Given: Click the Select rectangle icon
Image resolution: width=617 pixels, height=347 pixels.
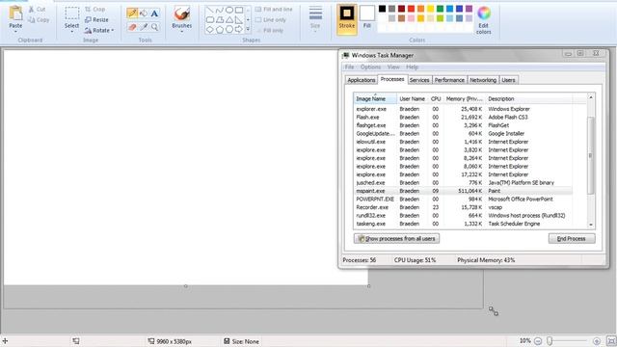Looking at the screenshot, I should tap(71, 13).
